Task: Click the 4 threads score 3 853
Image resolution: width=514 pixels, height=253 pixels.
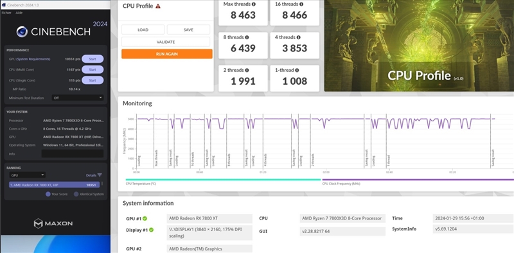Action: coord(295,48)
